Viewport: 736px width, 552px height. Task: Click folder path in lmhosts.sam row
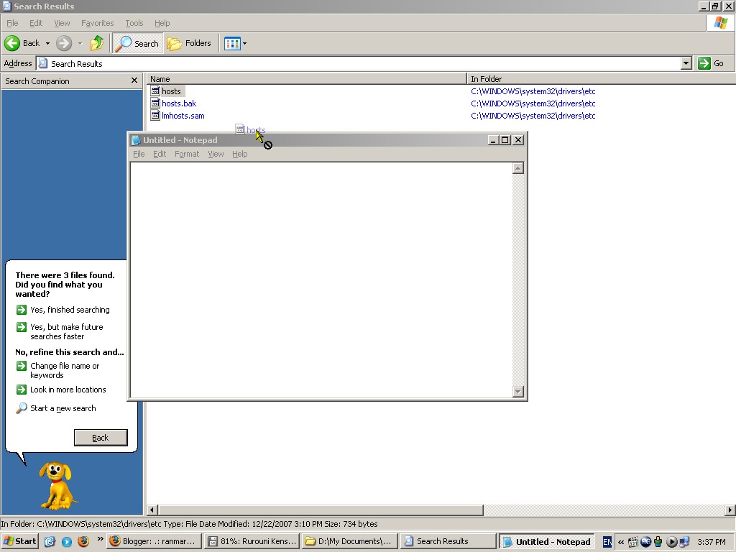pos(533,116)
